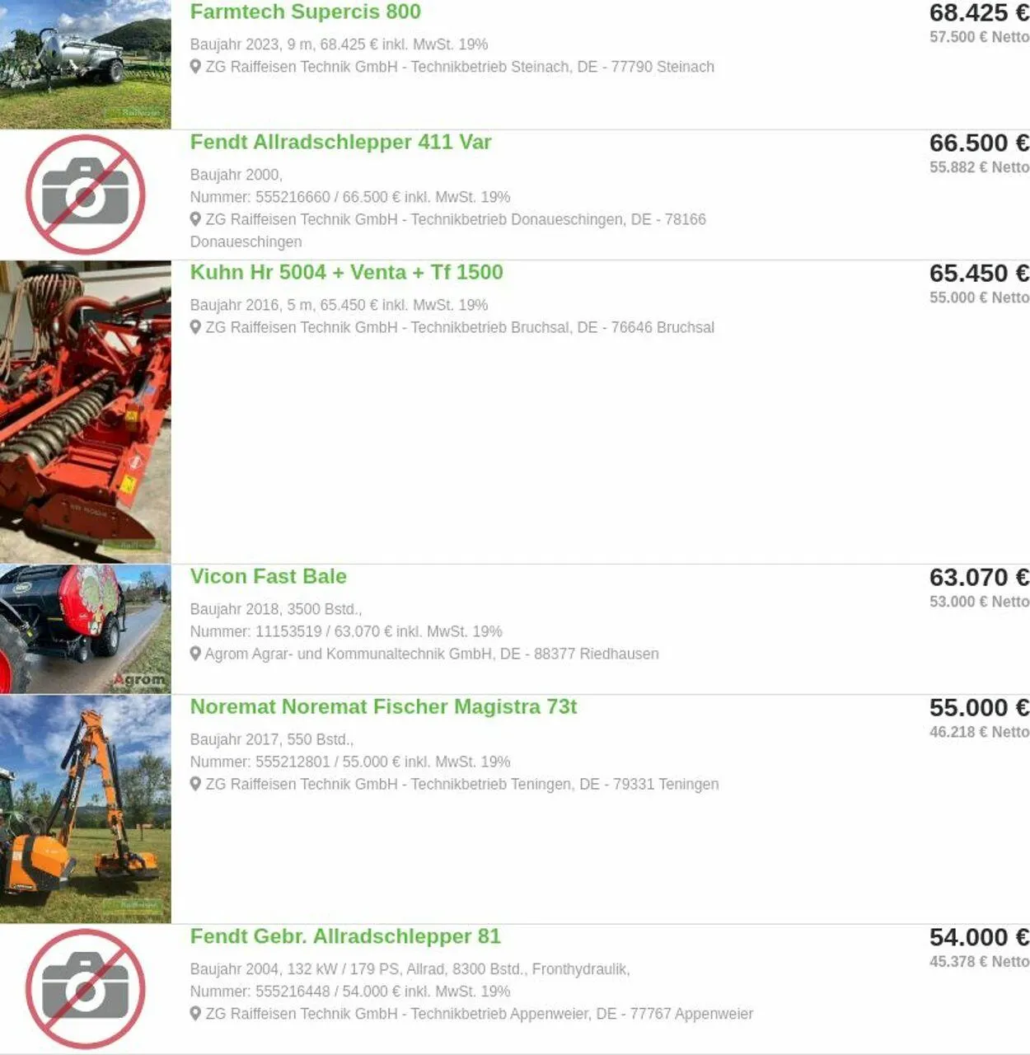The image size is (1030, 1055).
Task: Open the Vicon Fast Bale listing title
Action: (x=268, y=576)
